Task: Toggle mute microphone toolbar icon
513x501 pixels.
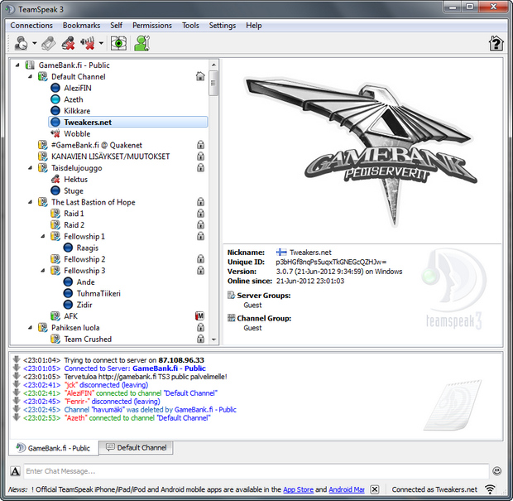Action: pyautogui.click(x=69, y=43)
